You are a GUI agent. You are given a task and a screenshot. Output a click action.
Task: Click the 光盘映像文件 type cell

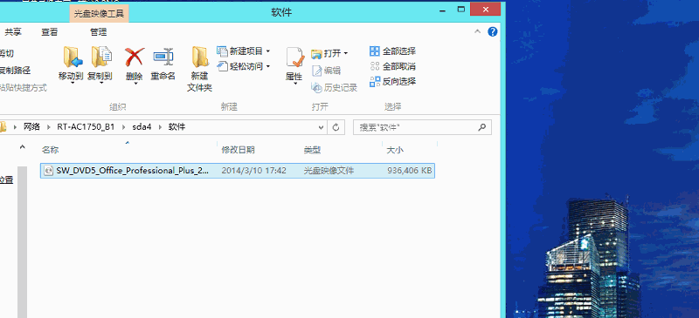tap(329, 171)
